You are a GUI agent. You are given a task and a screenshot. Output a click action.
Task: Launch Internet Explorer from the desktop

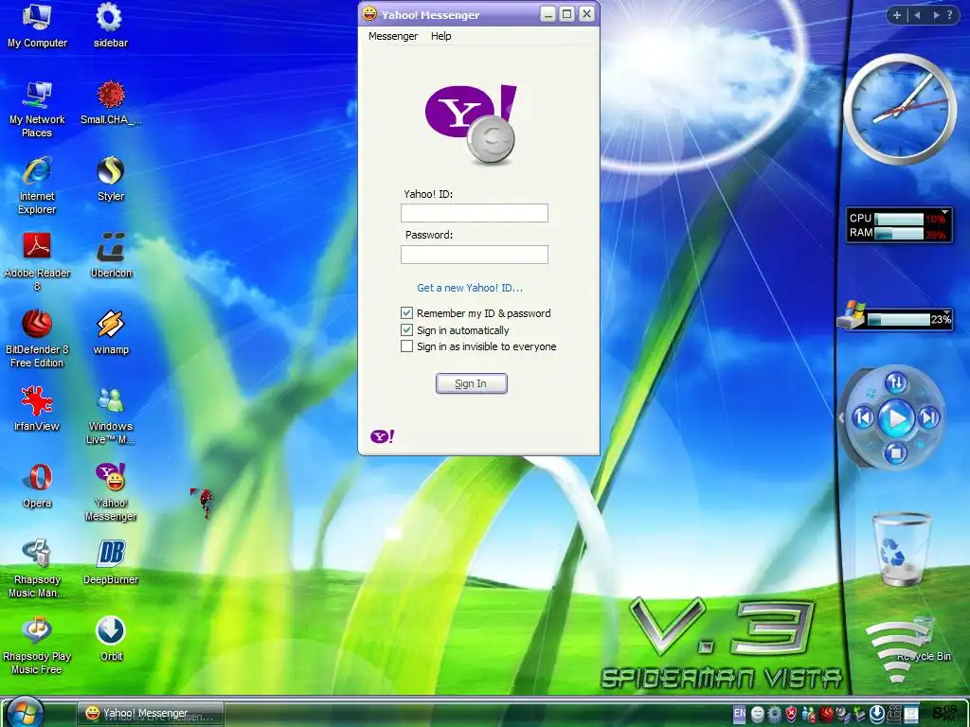pyautogui.click(x=37, y=185)
